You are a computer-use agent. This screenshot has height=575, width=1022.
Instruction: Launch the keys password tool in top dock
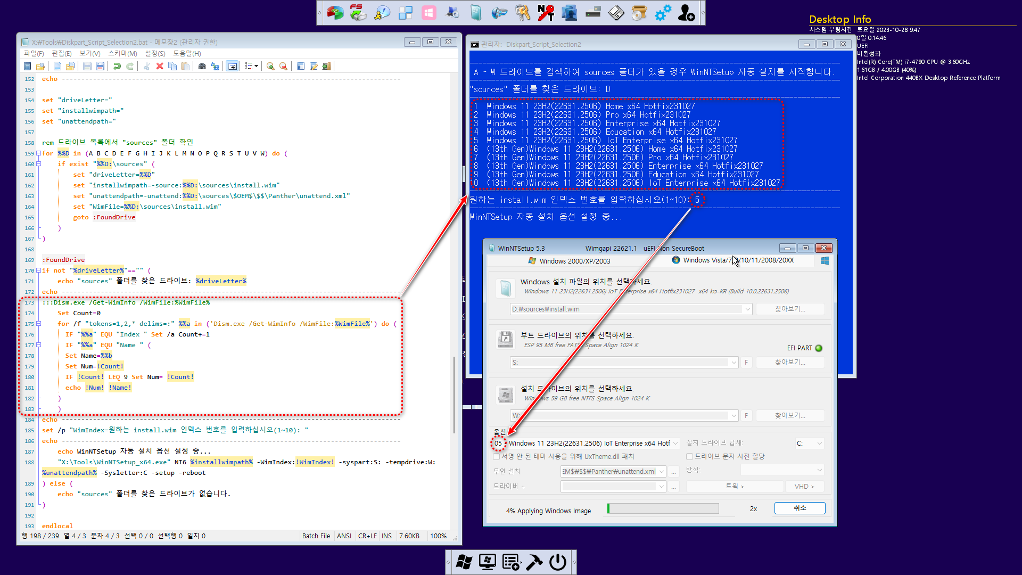[x=522, y=12]
